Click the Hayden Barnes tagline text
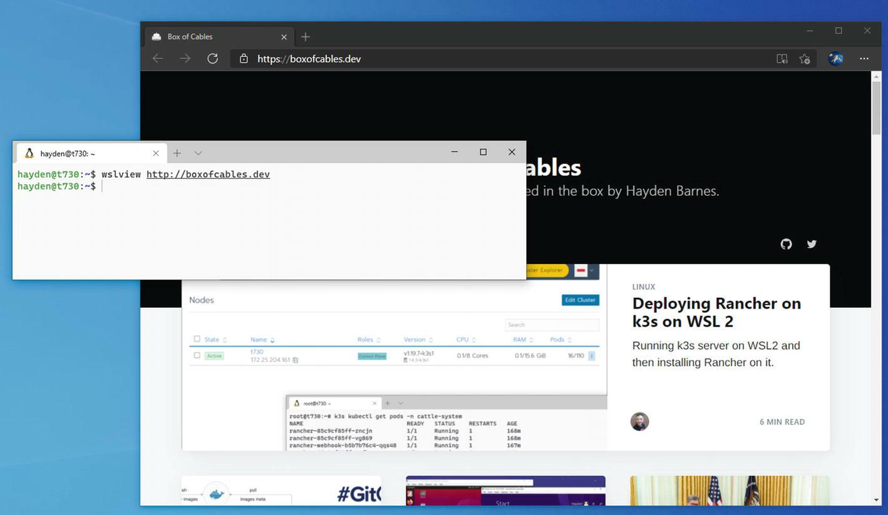This screenshot has width=888, height=515. pyautogui.click(x=622, y=191)
